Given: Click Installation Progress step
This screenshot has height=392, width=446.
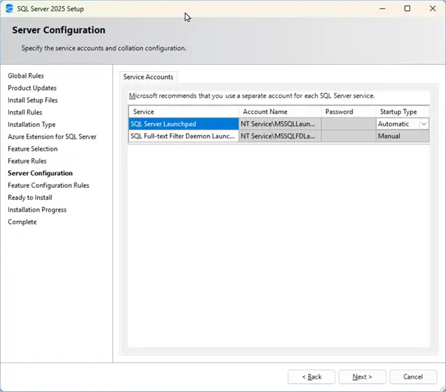Looking at the screenshot, I should tap(37, 210).
